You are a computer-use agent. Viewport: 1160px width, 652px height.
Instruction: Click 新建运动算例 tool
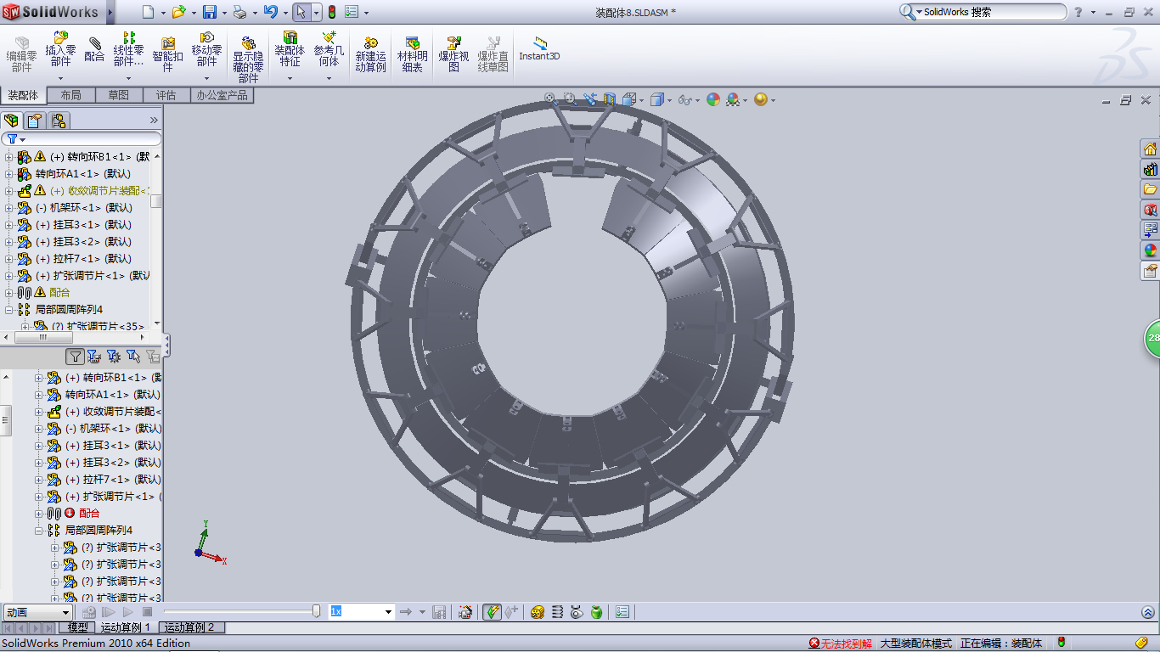[370, 54]
